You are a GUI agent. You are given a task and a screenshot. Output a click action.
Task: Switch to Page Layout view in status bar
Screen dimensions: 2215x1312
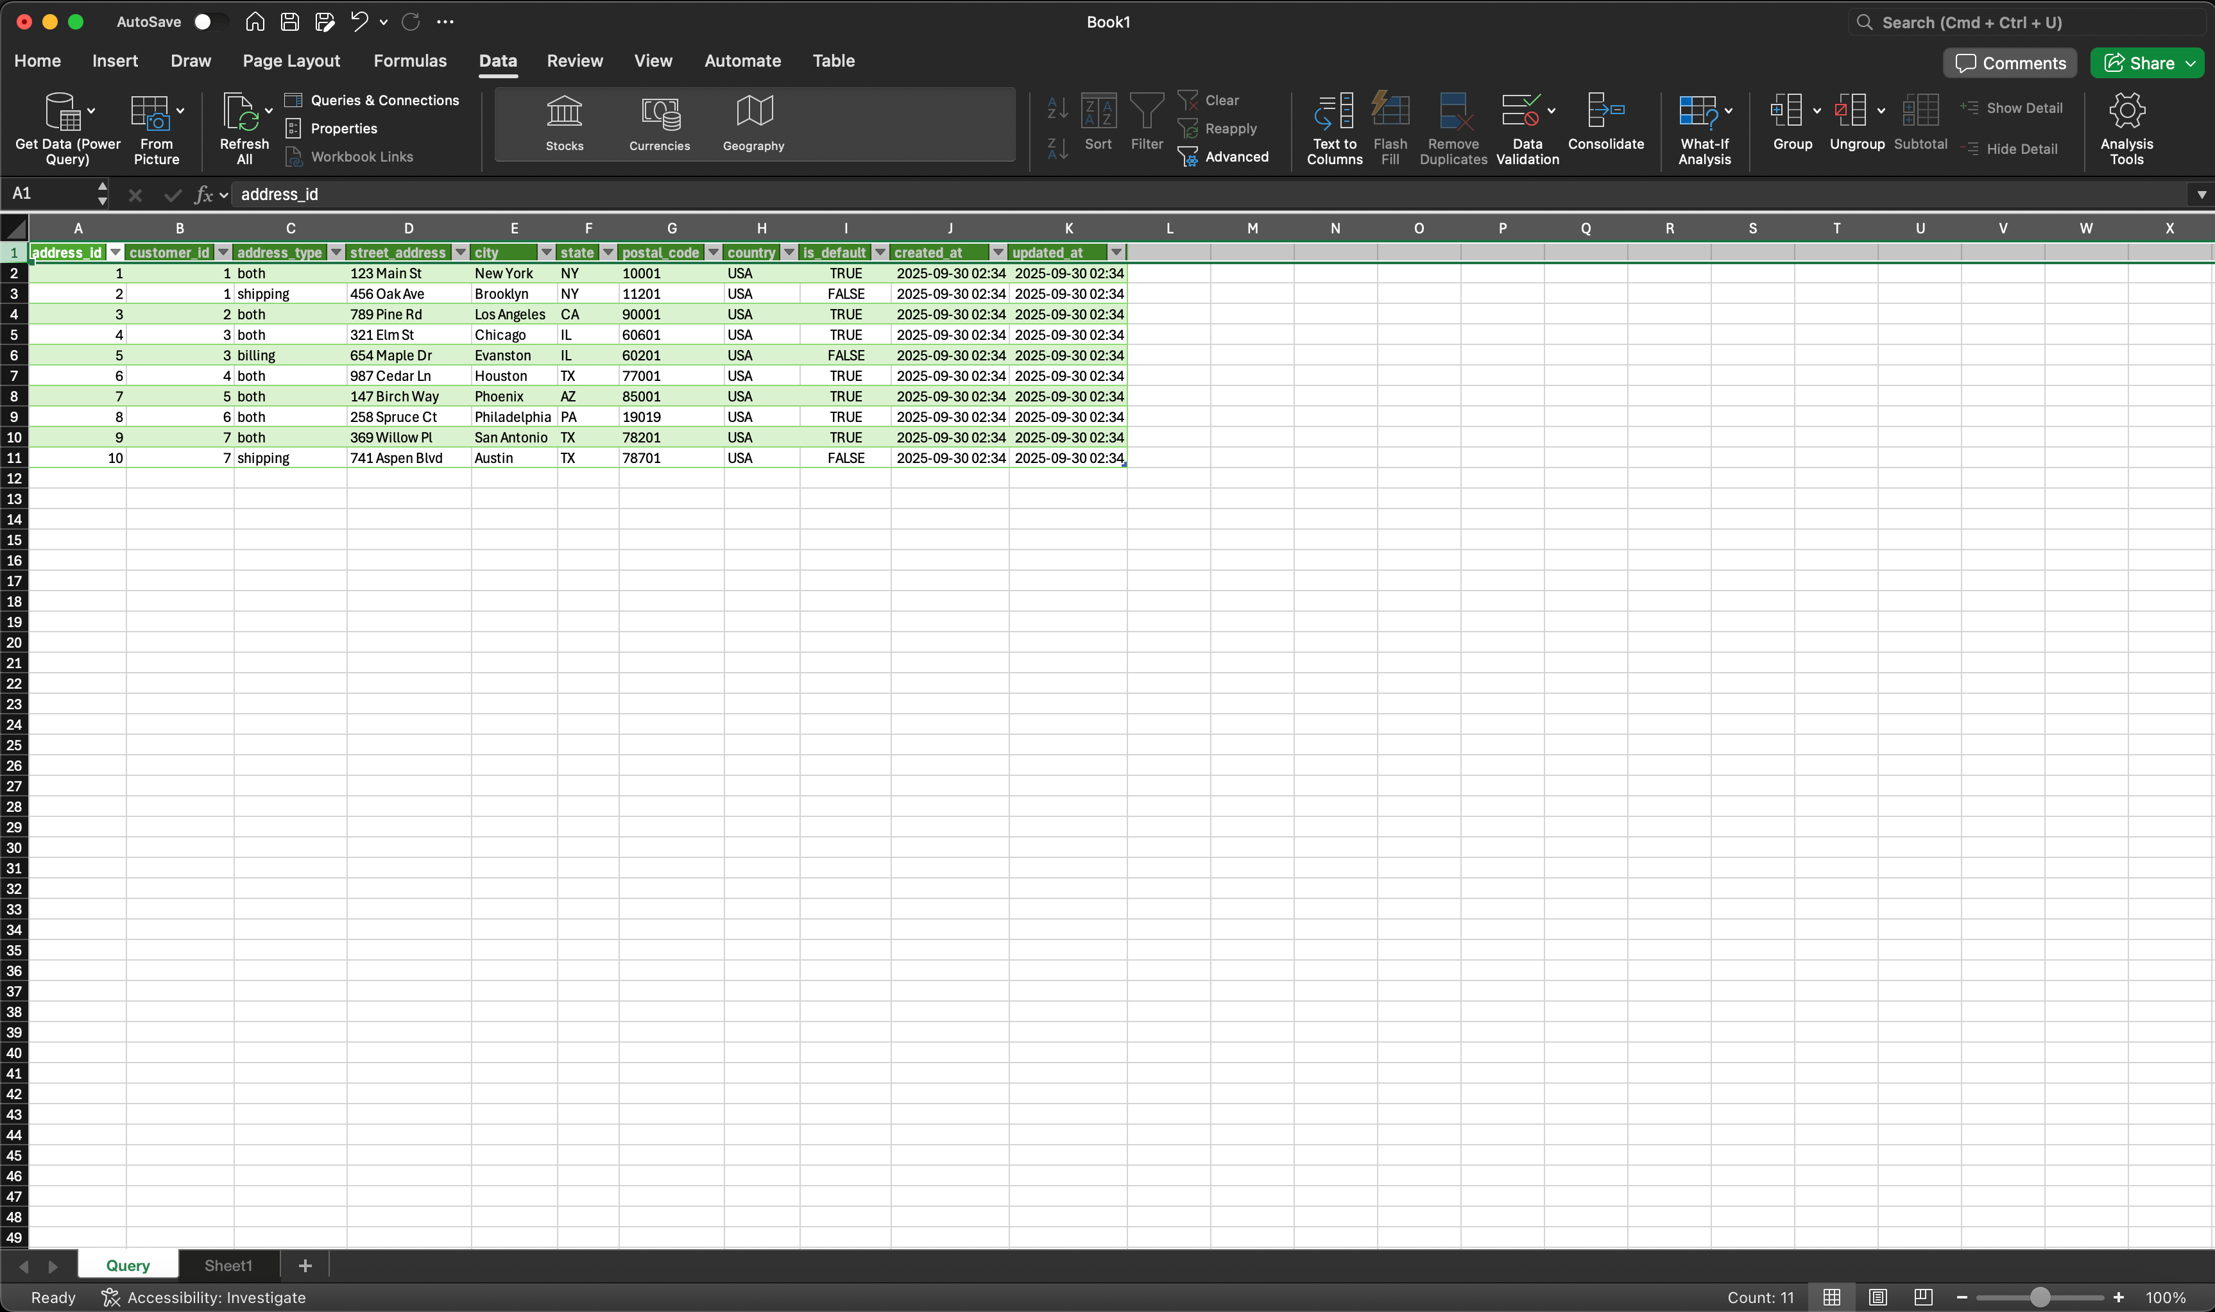click(1877, 1297)
